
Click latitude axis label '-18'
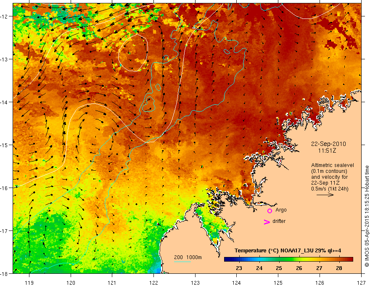(x=4, y=274)
